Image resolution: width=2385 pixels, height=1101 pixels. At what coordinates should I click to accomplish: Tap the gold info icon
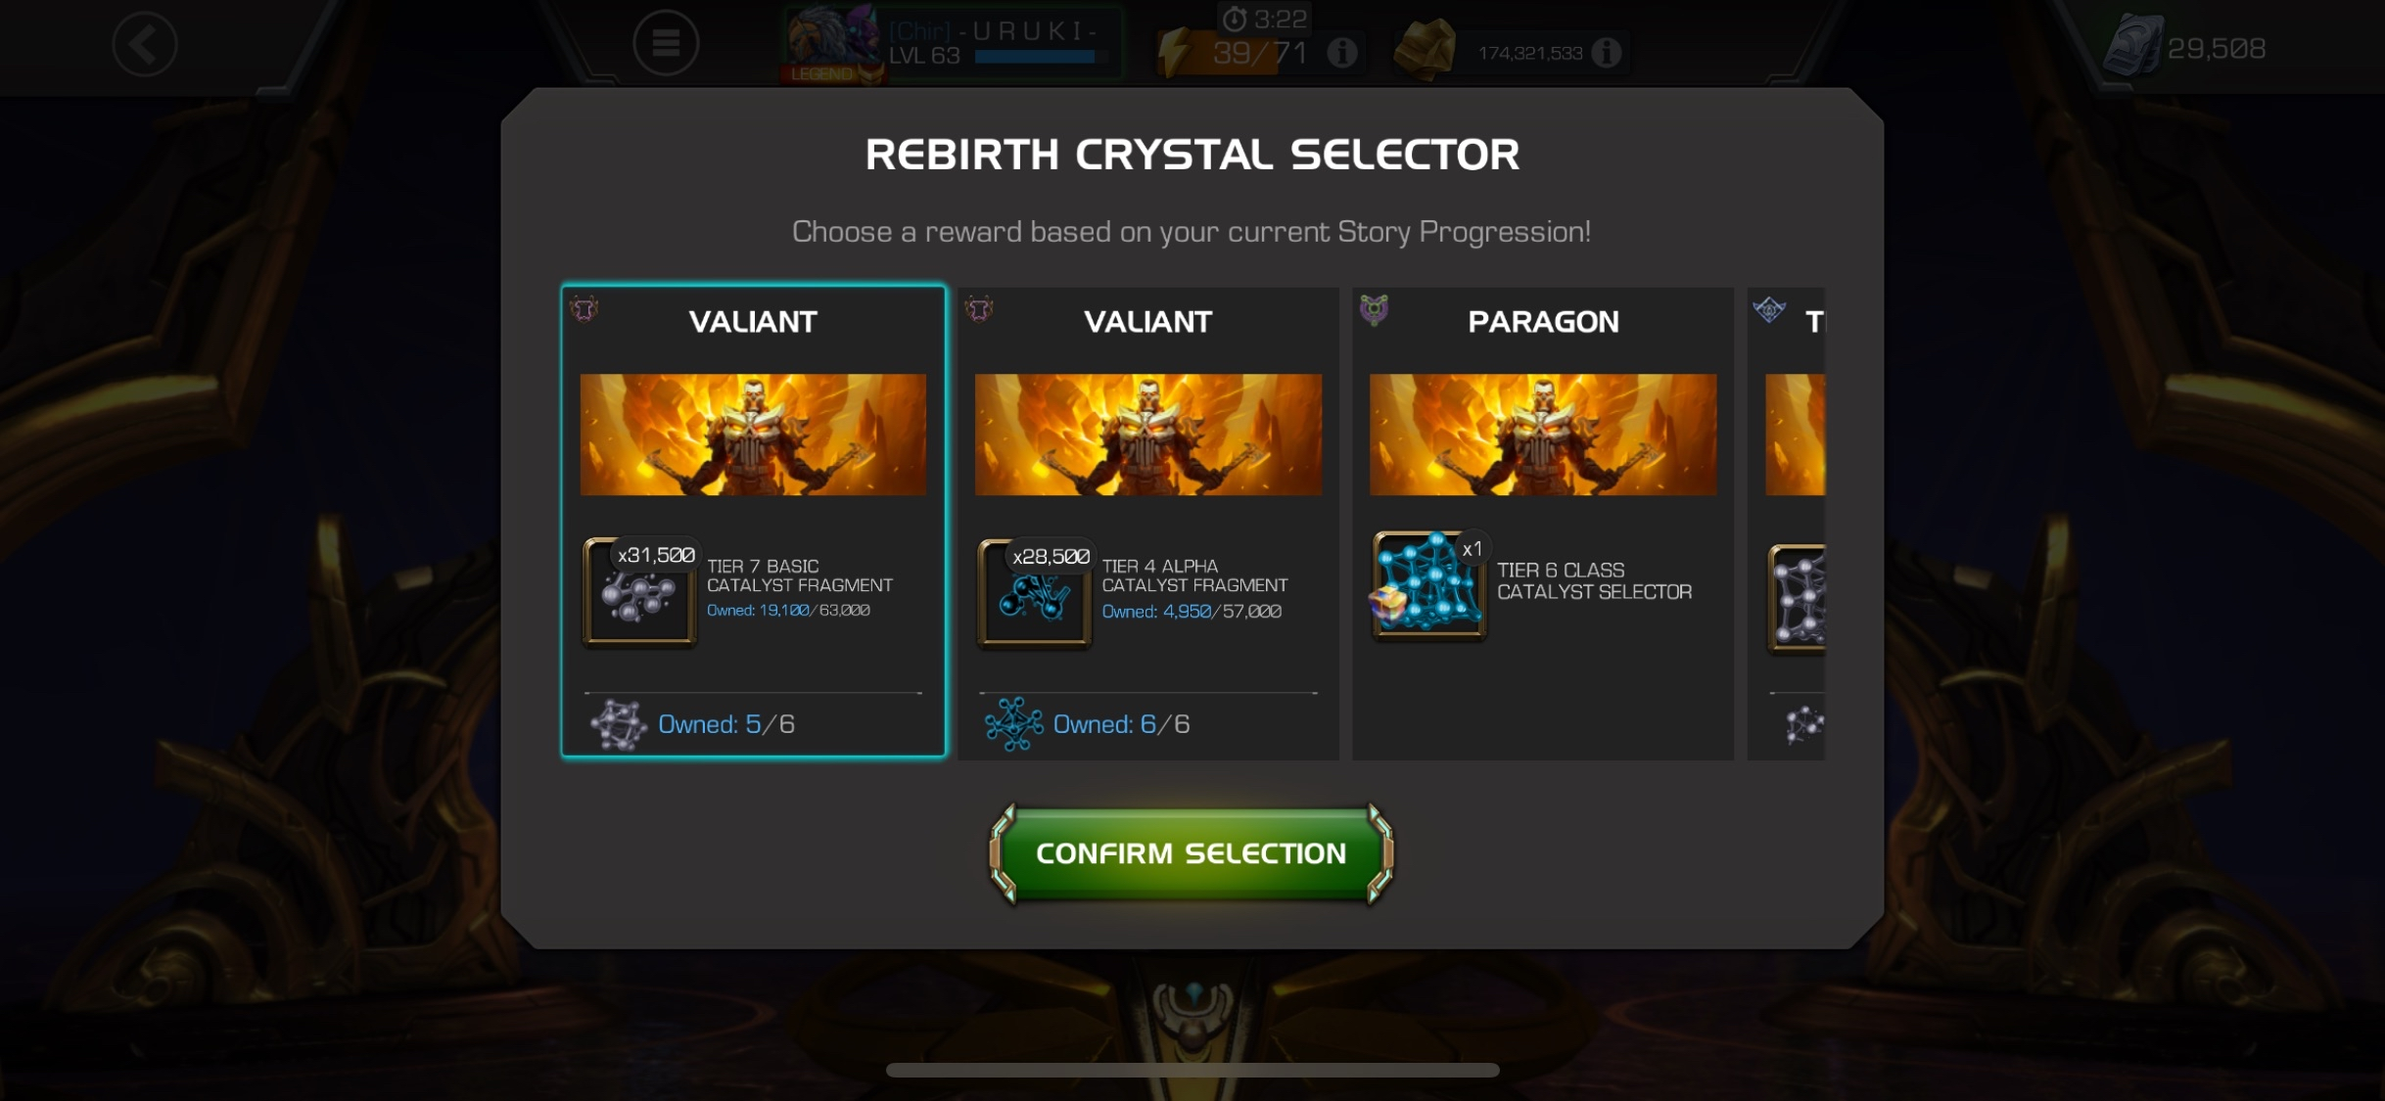[1607, 52]
